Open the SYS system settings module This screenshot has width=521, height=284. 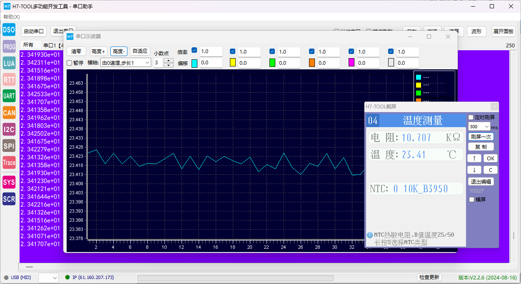[x=9, y=182]
